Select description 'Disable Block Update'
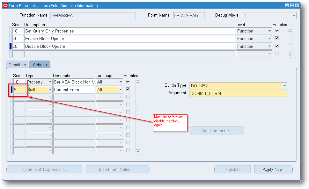 130,46
